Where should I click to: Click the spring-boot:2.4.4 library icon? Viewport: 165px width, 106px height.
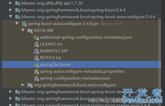point(18,10)
